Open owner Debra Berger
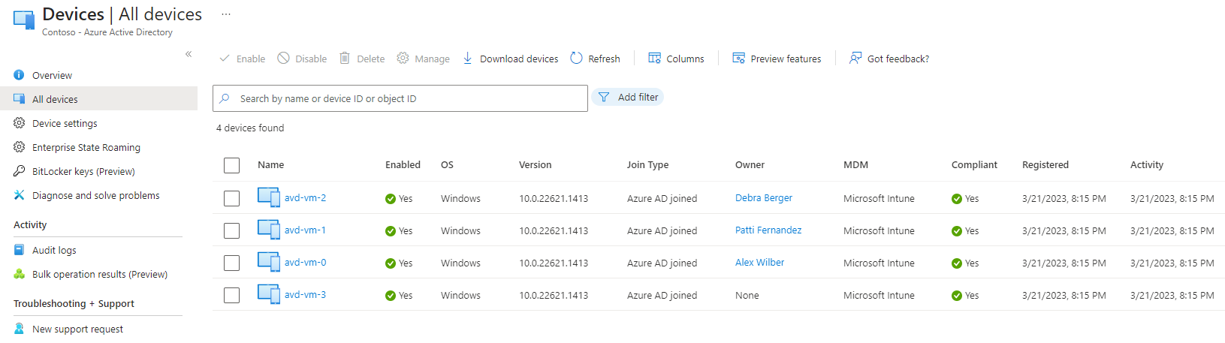Viewport: 1225px width, 343px height. coord(764,198)
